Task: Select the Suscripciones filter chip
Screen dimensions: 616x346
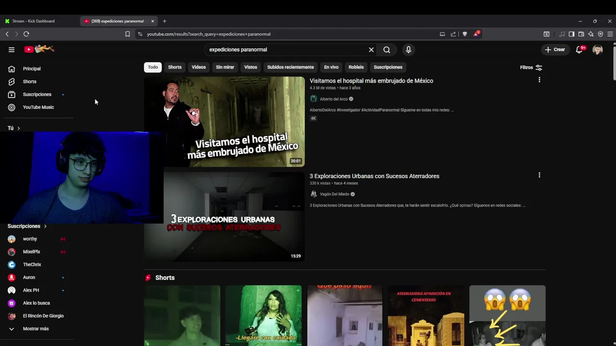Action: point(388,67)
